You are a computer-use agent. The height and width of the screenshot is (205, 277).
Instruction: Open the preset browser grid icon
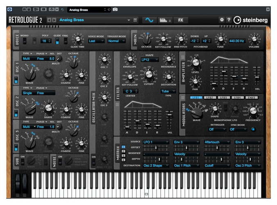coord(135,20)
